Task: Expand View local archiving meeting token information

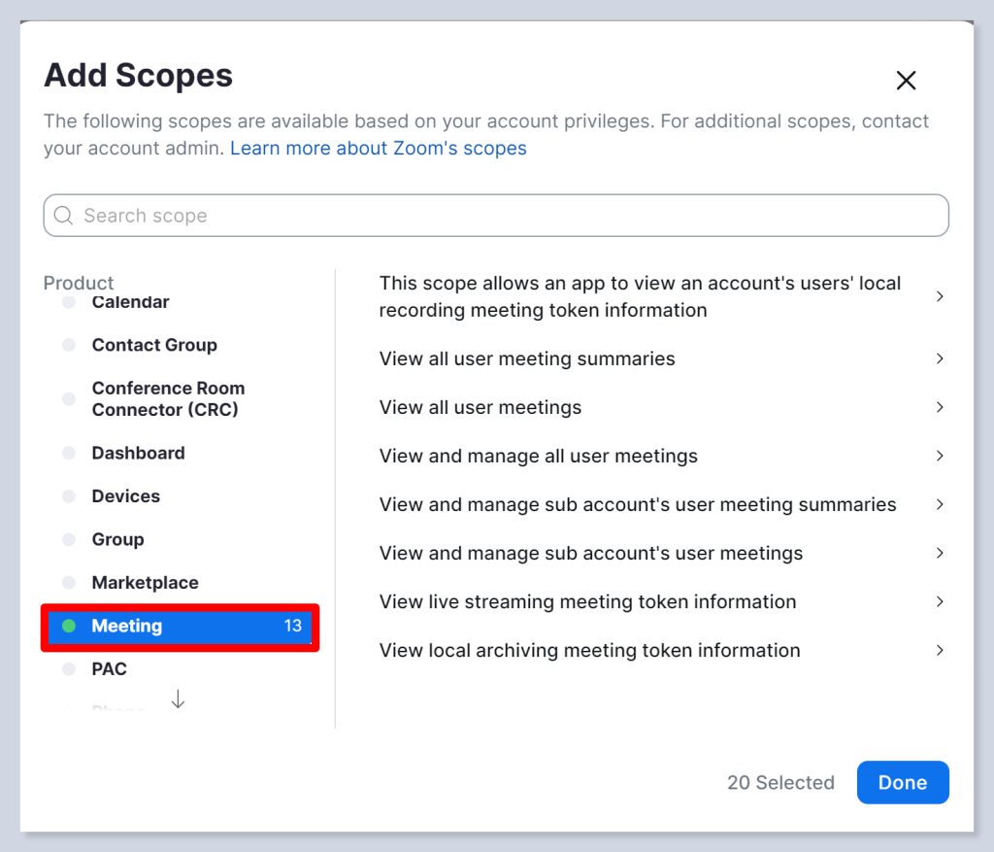Action: [939, 650]
